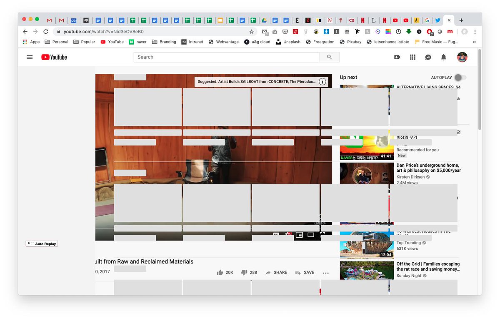Open the YouTube guide hamburger menu
This screenshot has width=500, height=319.
point(30,57)
